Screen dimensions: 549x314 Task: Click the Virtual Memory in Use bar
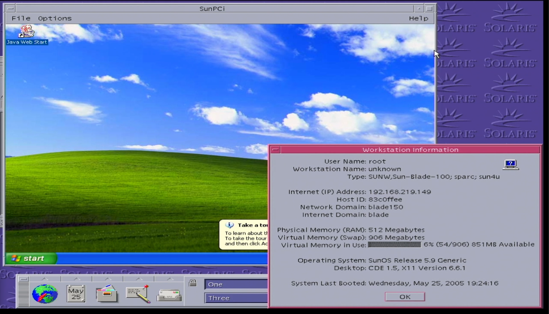click(x=394, y=244)
